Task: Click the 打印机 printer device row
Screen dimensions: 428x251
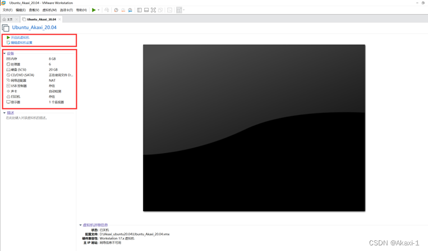Action: pos(40,97)
